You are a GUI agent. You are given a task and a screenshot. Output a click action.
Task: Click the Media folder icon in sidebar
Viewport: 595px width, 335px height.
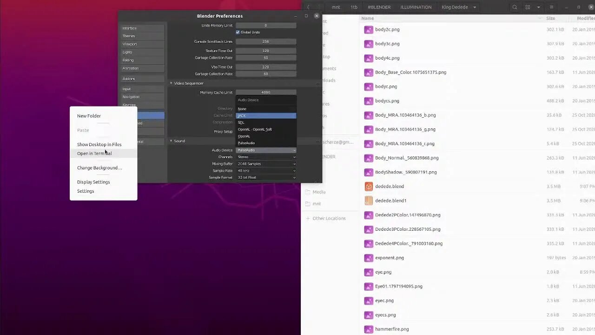point(308,192)
